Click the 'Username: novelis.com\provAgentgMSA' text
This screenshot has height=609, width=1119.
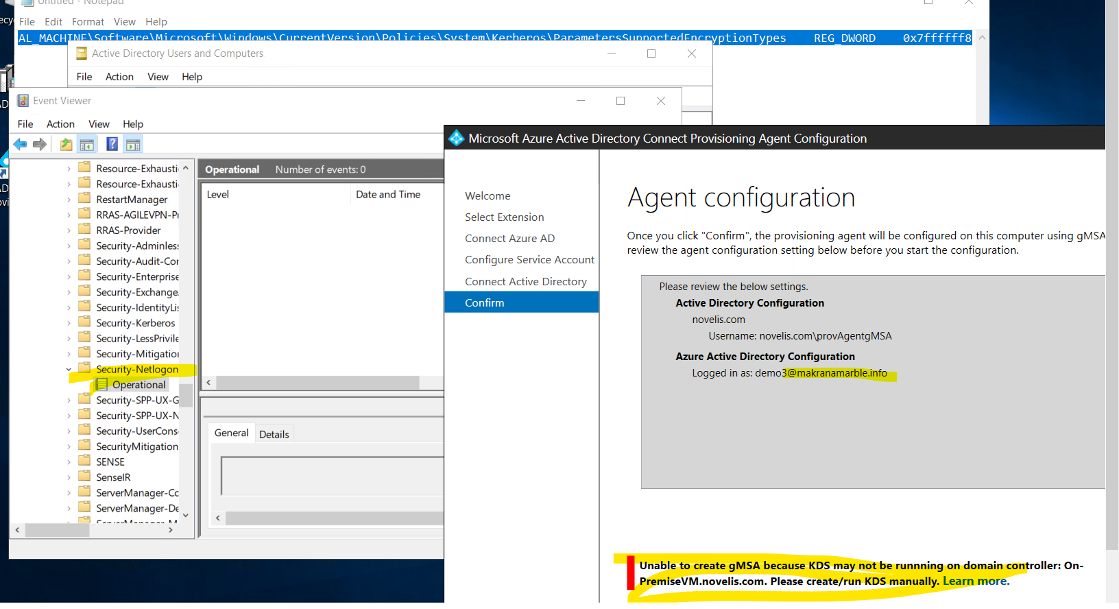(800, 336)
